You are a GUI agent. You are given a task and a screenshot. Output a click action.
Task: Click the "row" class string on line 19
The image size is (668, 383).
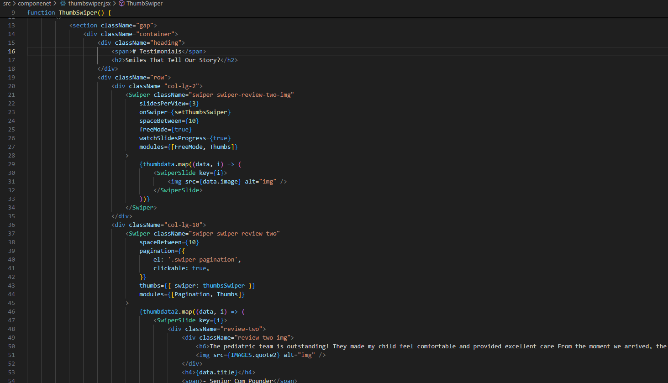(159, 77)
